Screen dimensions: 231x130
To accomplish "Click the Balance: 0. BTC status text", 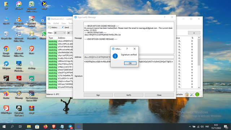I will coord(53,94).
